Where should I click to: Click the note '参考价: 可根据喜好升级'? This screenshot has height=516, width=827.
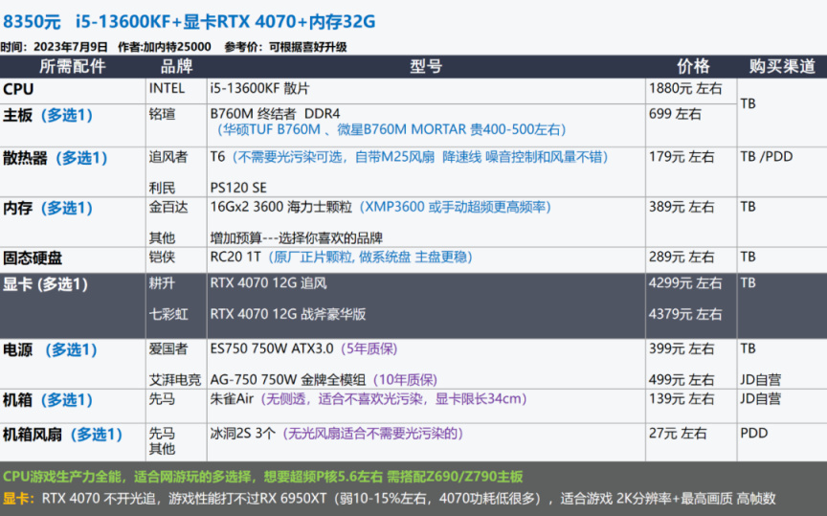click(286, 47)
